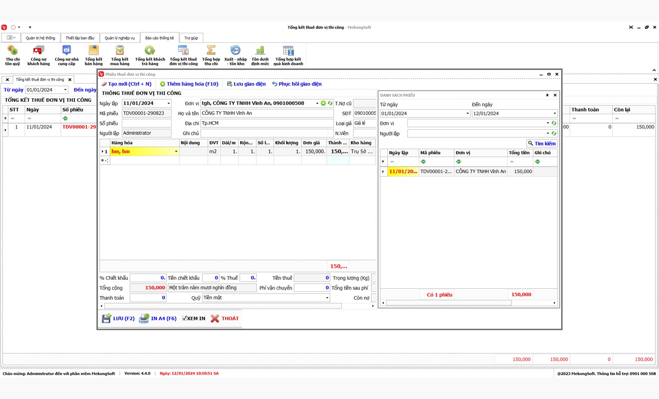Open Tổng kết bán hàng report
659x399 pixels.
tap(93, 55)
